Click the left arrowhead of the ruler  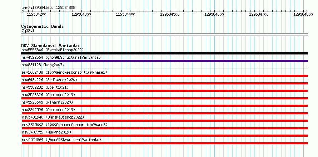coord(22,11)
